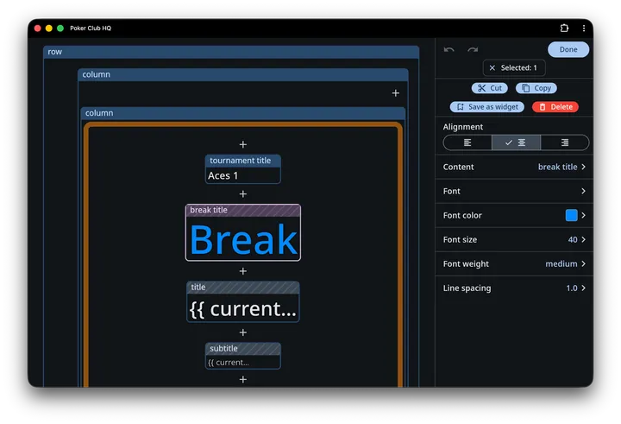Viewport: 621px width, 424px height.
Task: Select the row container header
Action: [x=231, y=52]
